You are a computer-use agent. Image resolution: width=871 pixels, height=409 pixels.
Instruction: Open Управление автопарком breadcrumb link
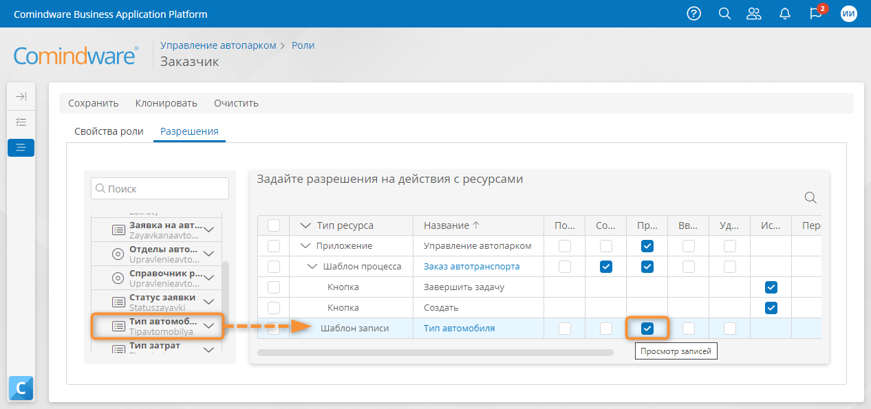pyautogui.click(x=218, y=45)
